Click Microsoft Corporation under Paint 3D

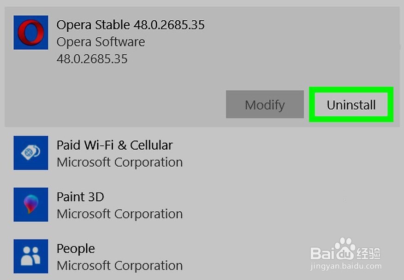[x=119, y=214]
